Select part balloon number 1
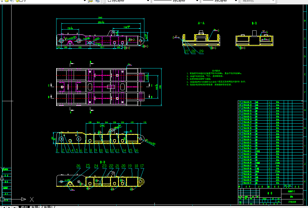 tap(57, 150)
